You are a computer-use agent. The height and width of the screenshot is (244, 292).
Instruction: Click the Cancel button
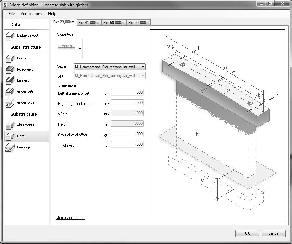coord(273,233)
